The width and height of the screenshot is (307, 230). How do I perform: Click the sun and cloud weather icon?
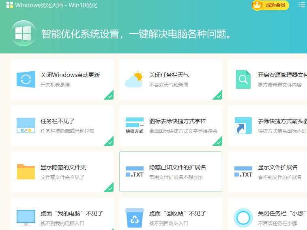coord(135,79)
